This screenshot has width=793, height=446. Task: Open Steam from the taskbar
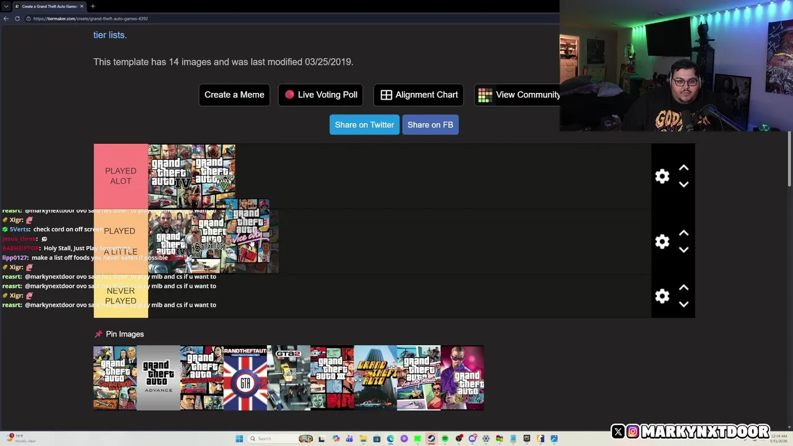coord(431,439)
